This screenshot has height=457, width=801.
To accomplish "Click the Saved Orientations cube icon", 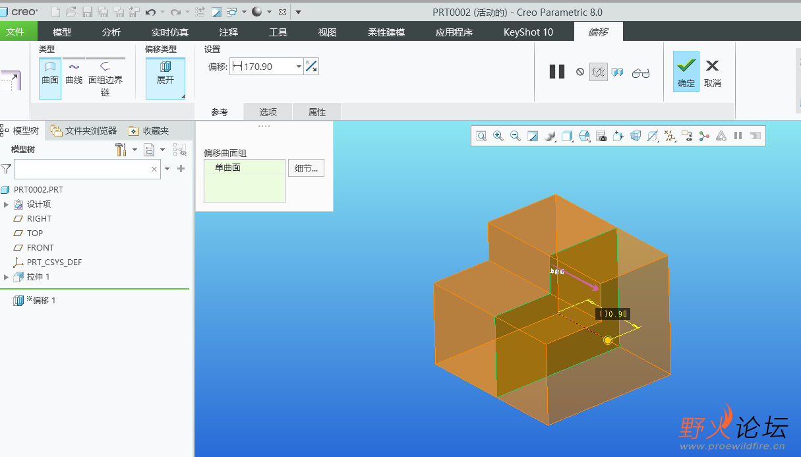I will pos(567,136).
